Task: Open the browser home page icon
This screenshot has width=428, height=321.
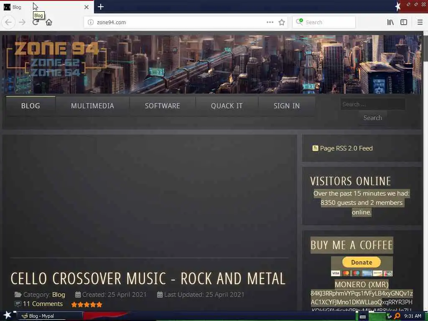Action: [49, 22]
